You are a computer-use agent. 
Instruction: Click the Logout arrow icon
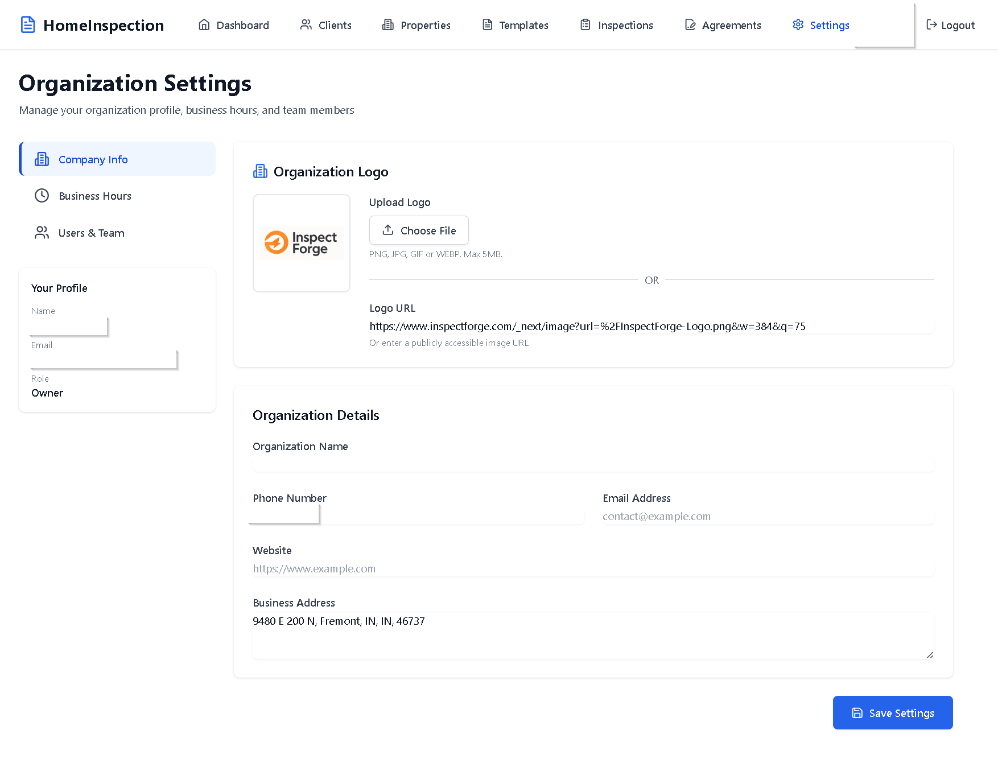click(x=931, y=25)
